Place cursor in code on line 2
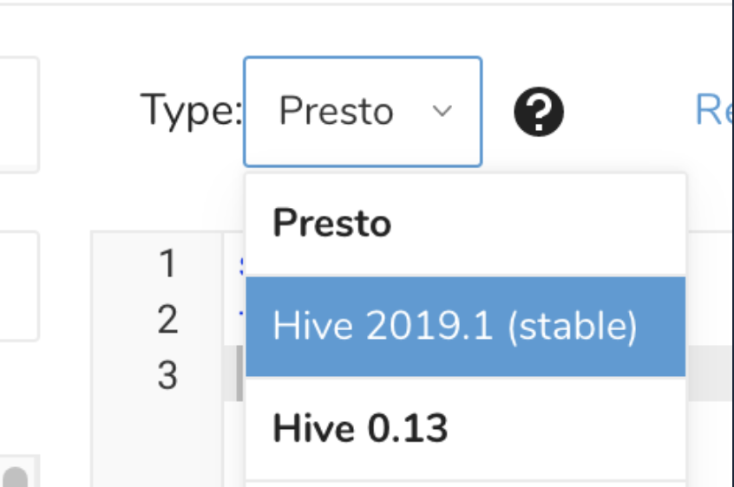 coord(240,320)
